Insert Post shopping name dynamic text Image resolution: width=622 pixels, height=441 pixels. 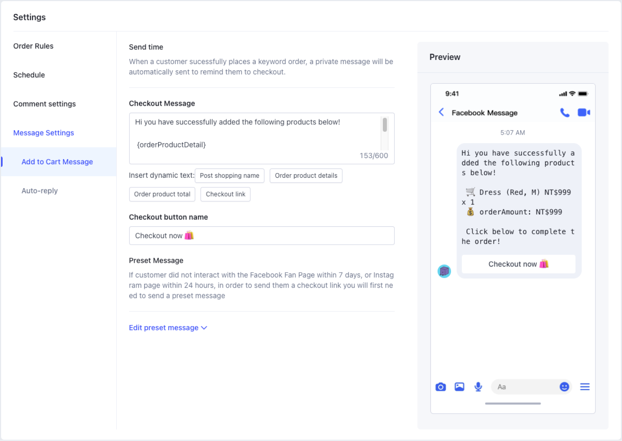click(x=229, y=176)
